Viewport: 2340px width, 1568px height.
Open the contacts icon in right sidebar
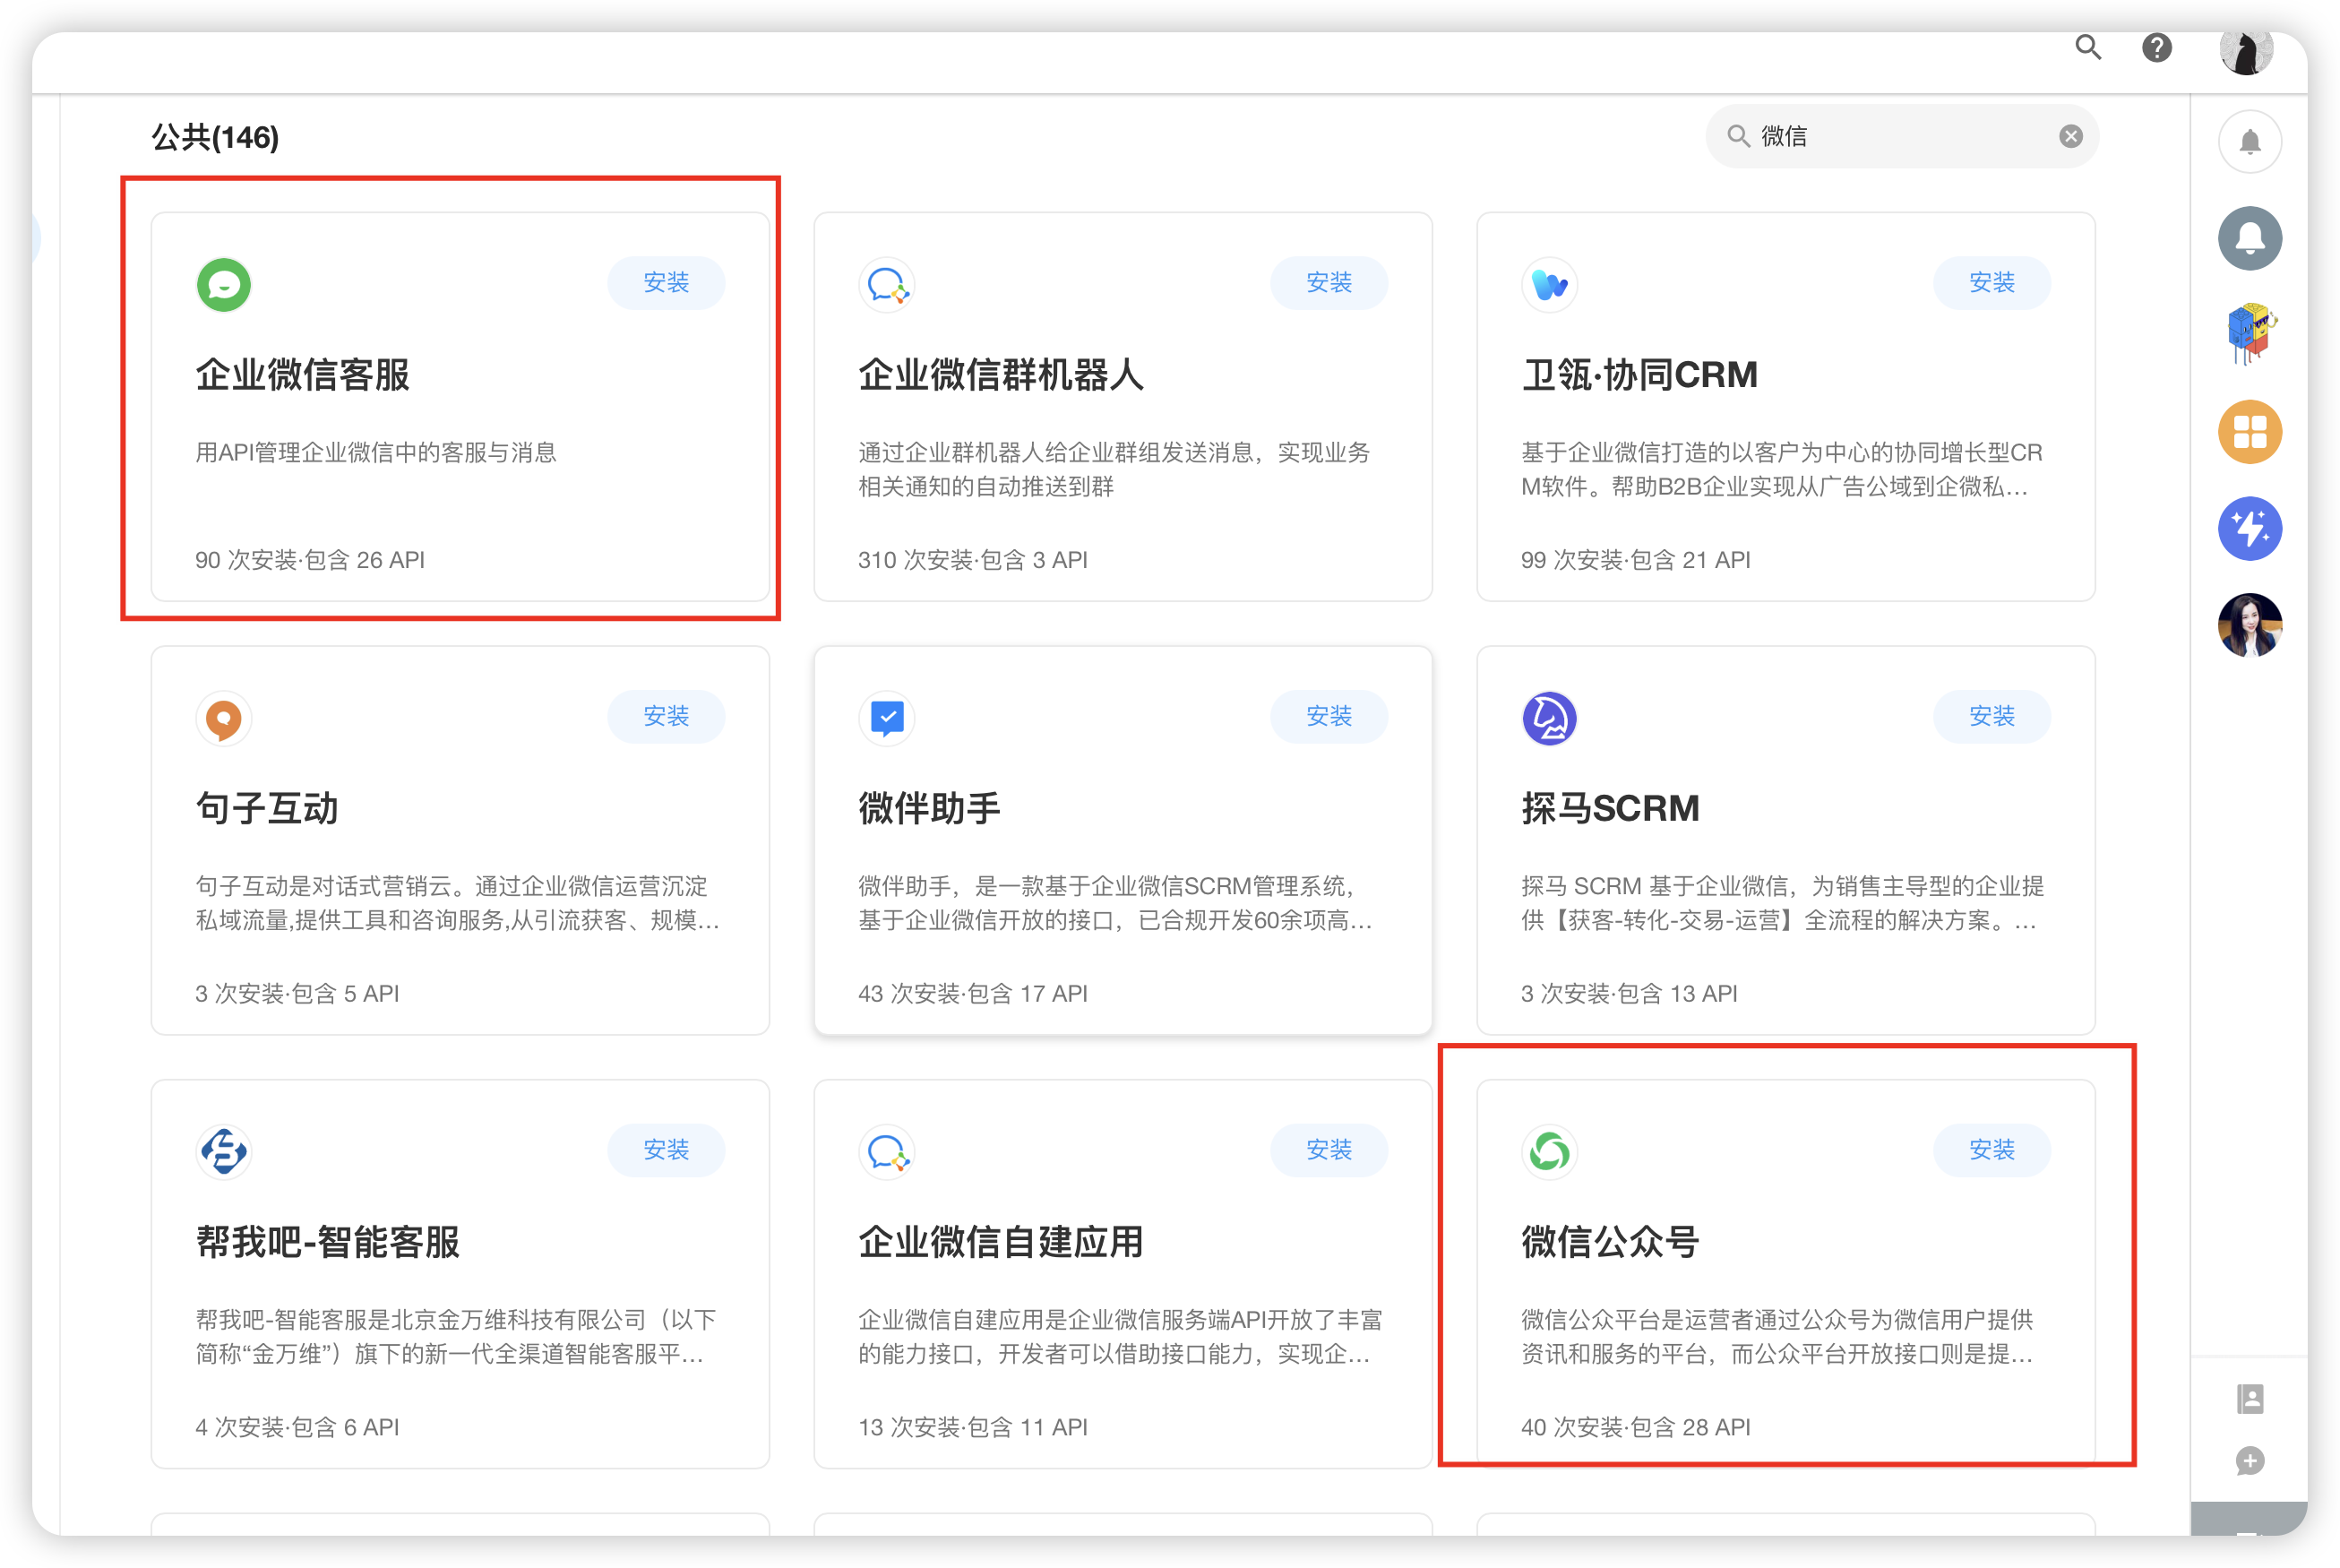coord(2249,1398)
